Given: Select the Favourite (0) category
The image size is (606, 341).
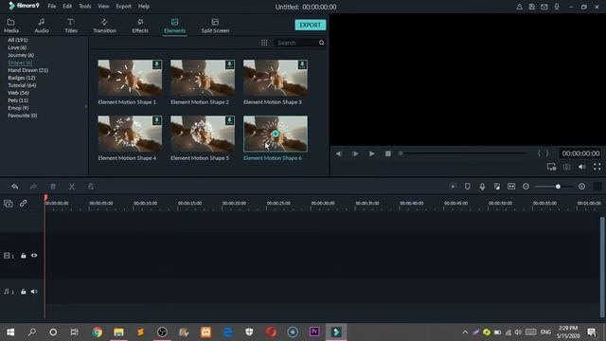Looking at the screenshot, I should coord(23,116).
